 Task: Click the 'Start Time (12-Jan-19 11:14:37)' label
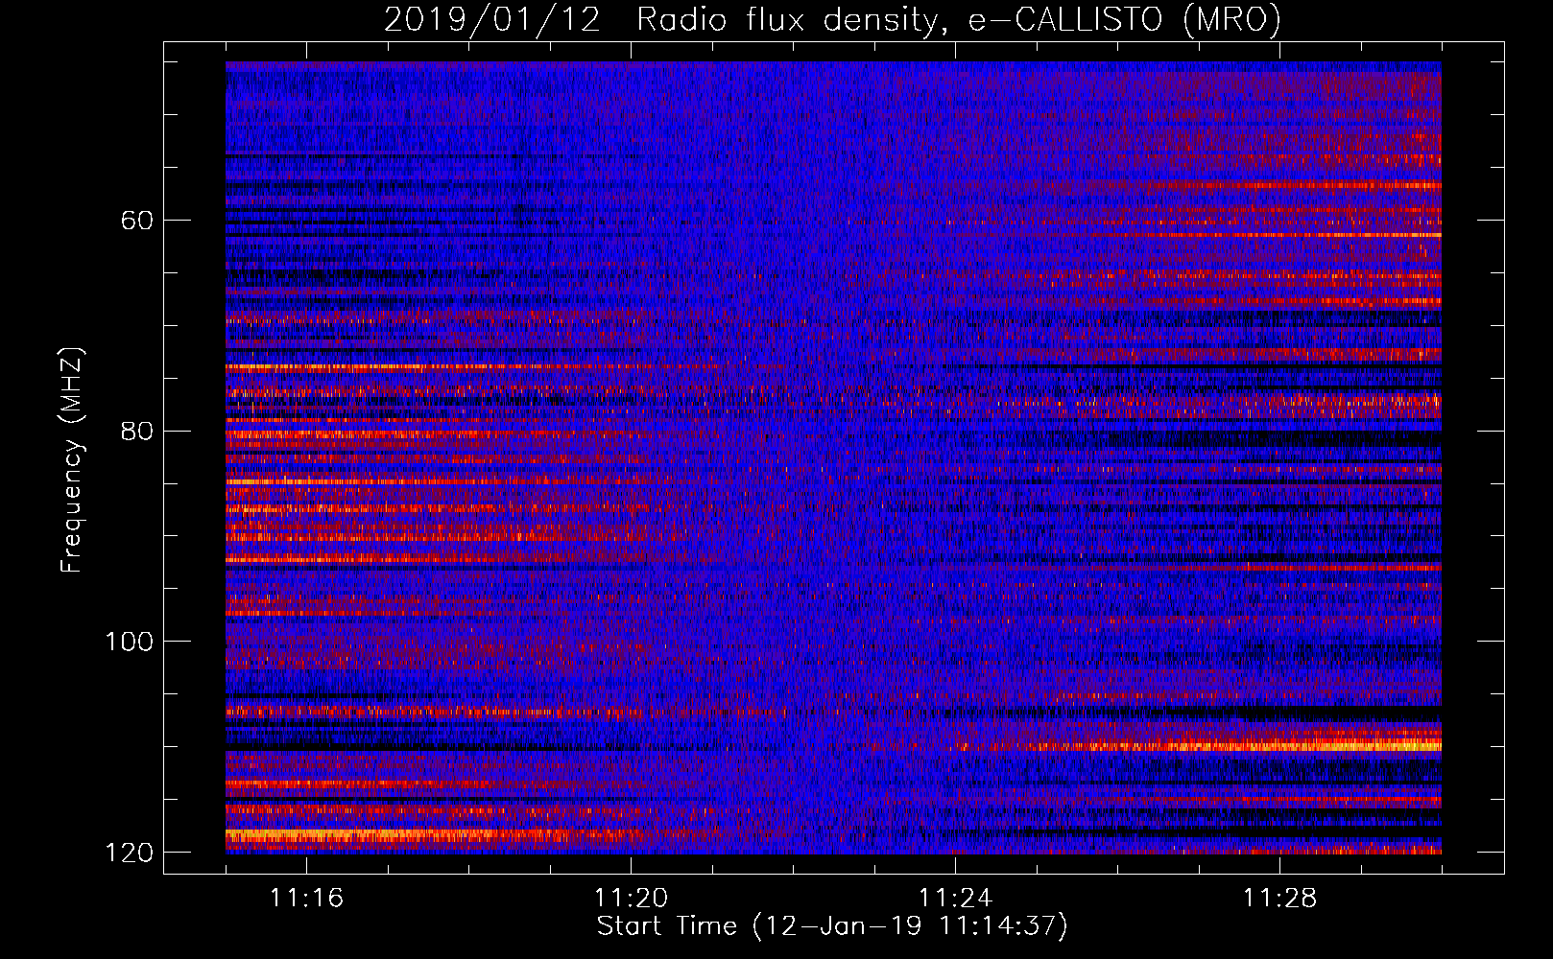click(832, 926)
